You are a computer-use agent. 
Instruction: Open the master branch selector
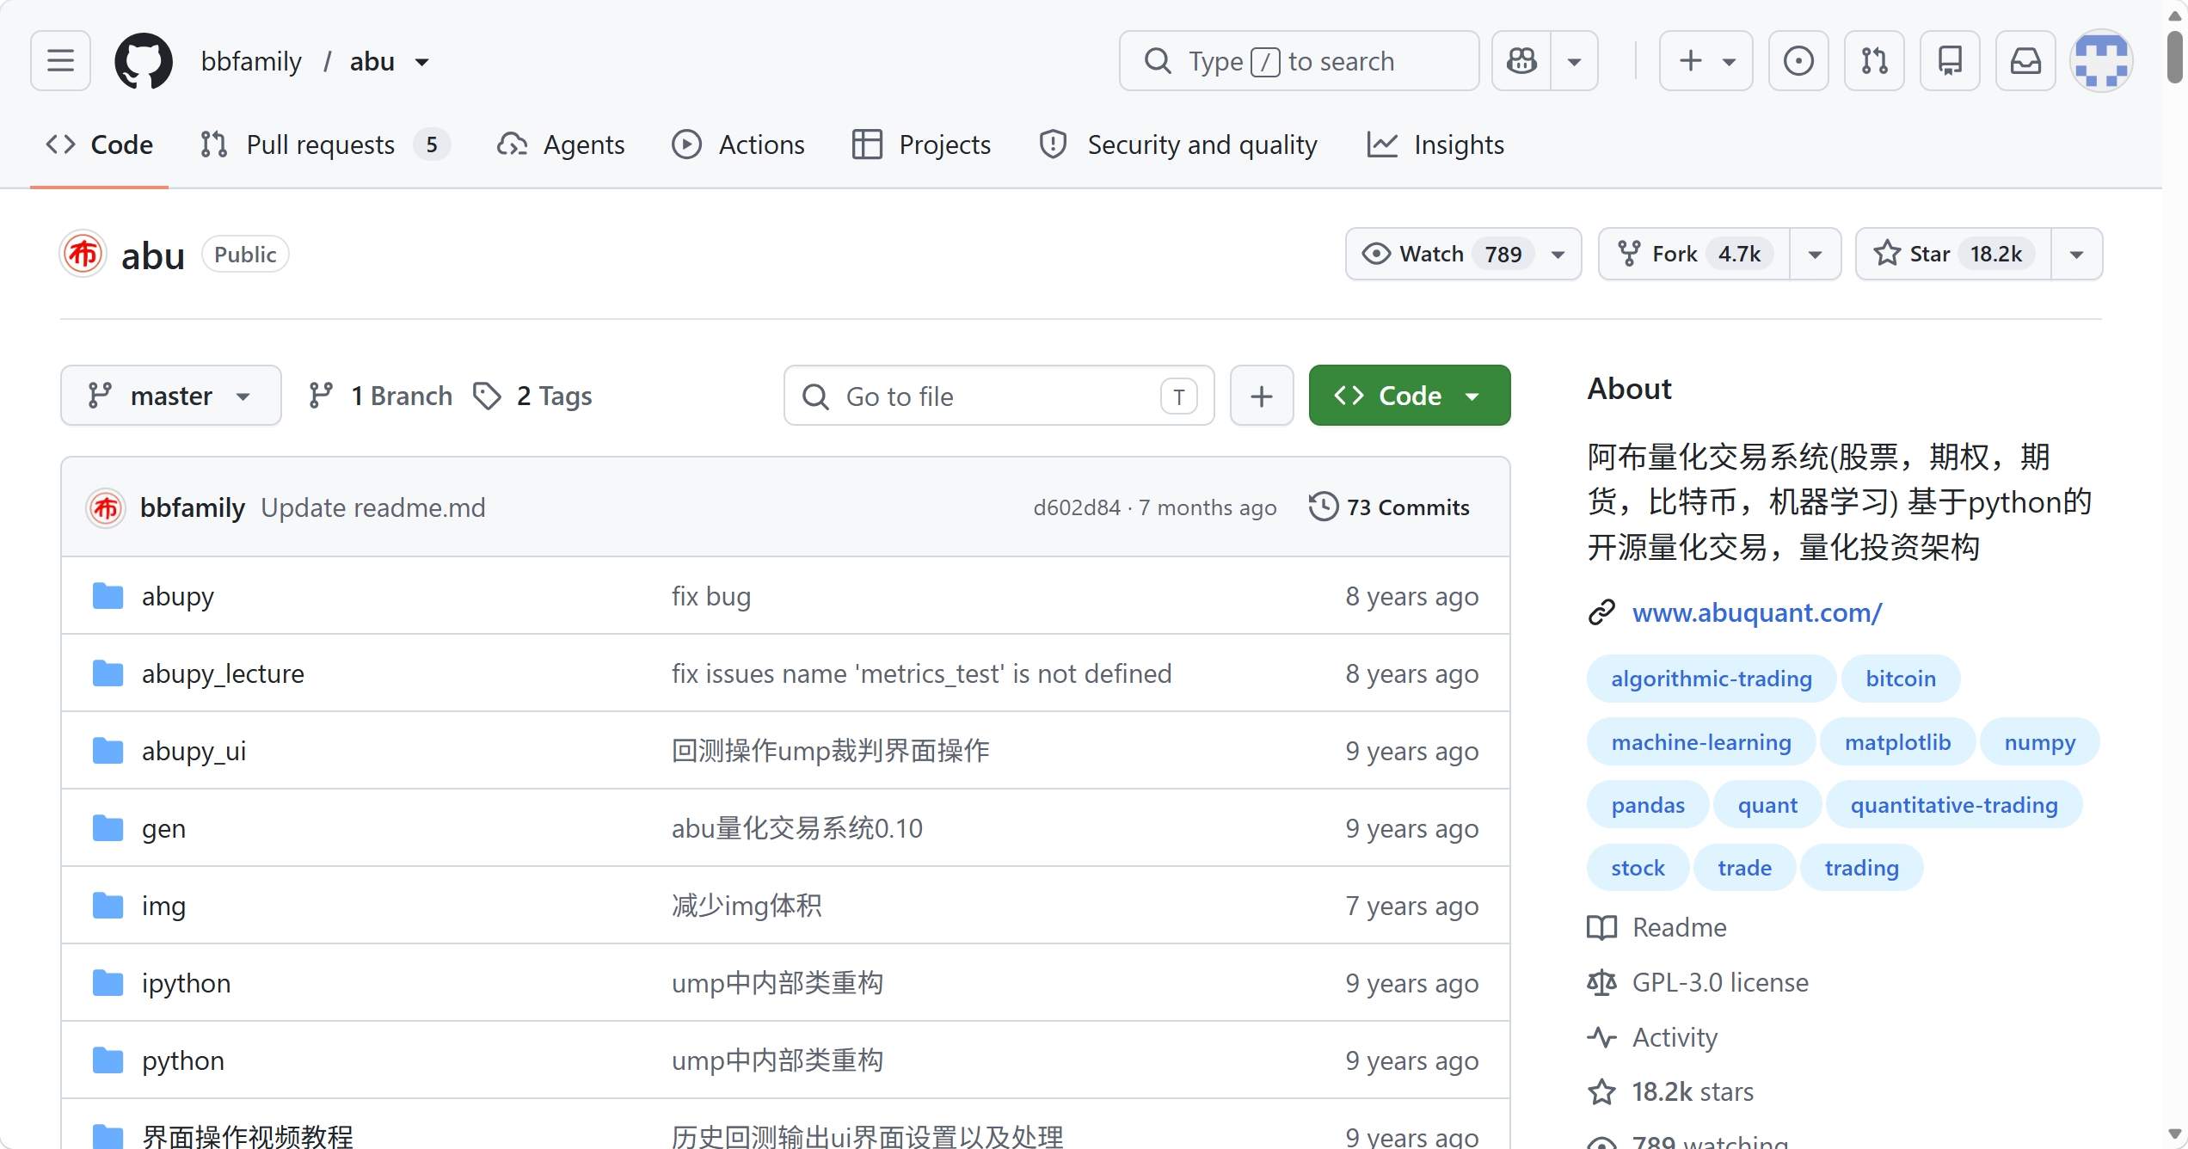(171, 396)
